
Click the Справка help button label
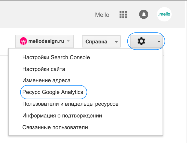tap(96, 42)
